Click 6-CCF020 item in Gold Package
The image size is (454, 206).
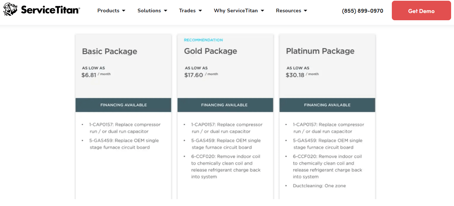coord(226,167)
